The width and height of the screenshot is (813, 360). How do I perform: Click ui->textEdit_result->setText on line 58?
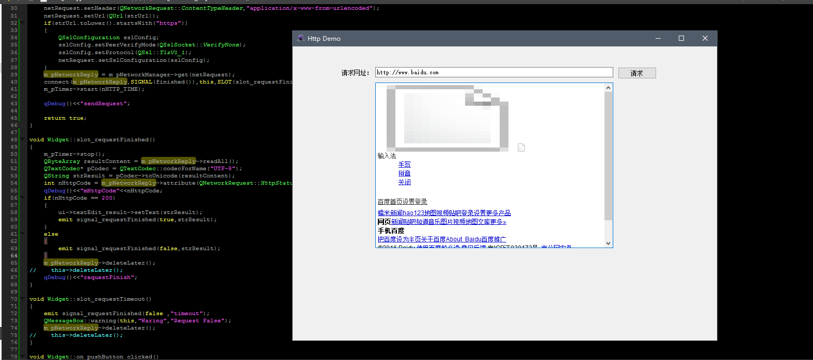coord(130,212)
